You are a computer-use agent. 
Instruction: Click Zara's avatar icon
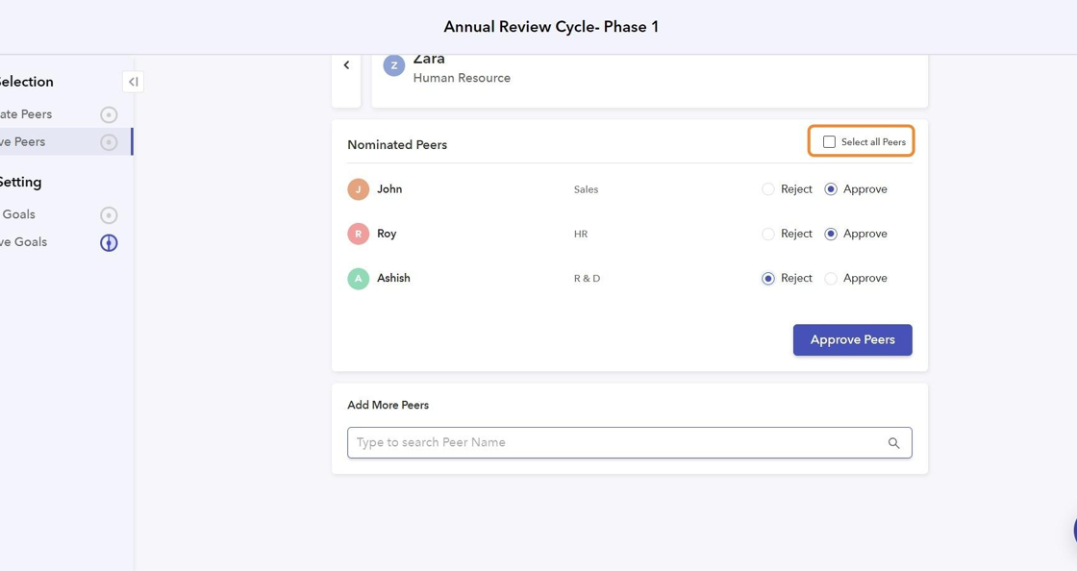[x=393, y=65]
